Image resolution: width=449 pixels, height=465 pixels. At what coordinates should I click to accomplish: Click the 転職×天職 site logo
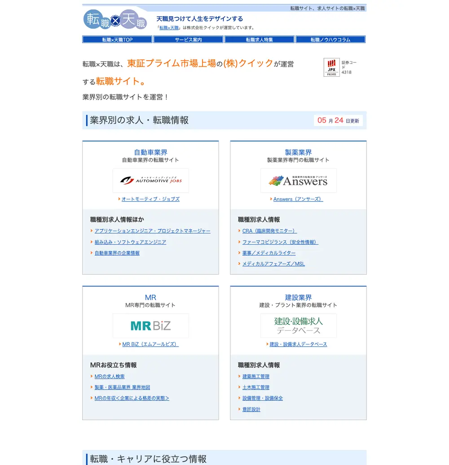pyautogui.click(x=115, y=20)
